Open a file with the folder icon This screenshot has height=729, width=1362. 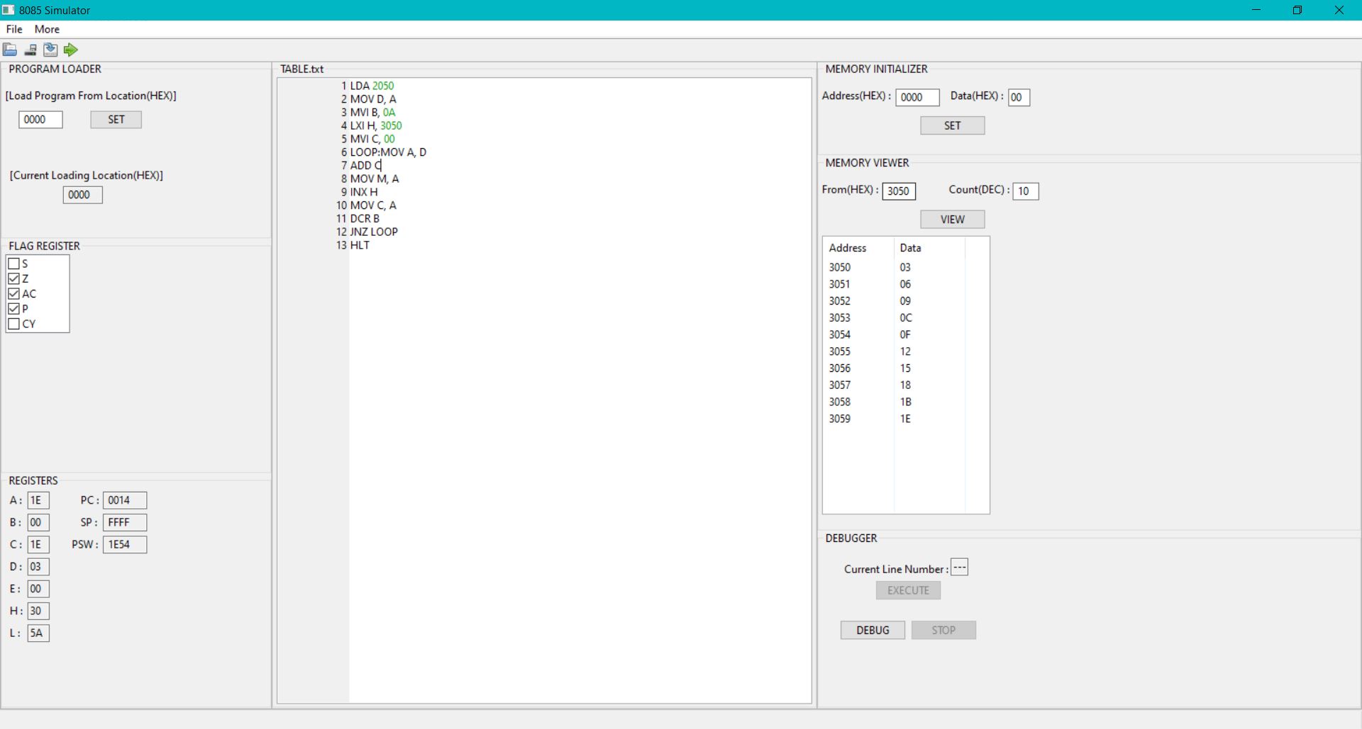tap(10, 50)
